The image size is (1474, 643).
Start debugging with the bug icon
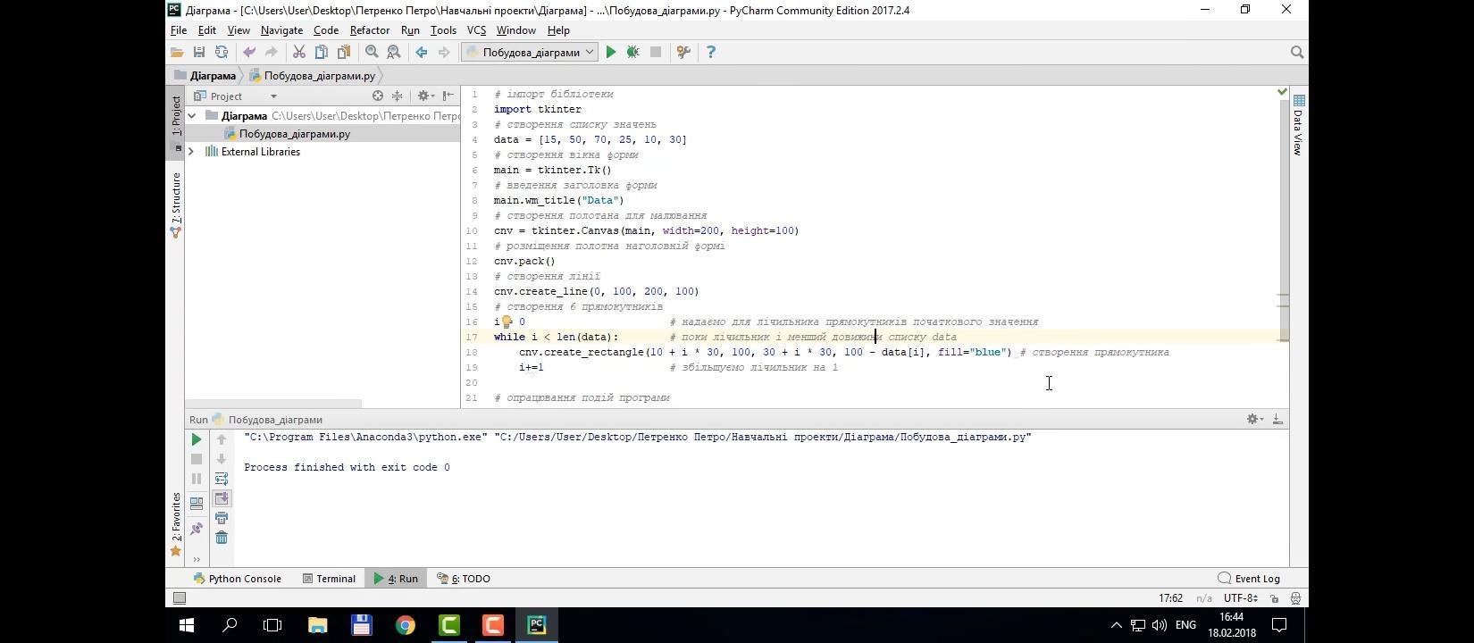[x=633, y=53]
